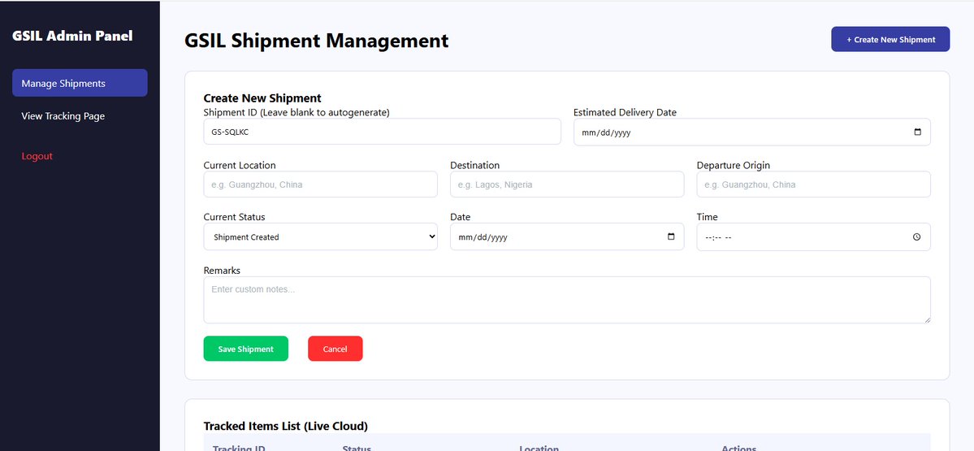Select Manage Shipments in sidebar
This screenshot has width=974, height=451.
coord(80,83)
